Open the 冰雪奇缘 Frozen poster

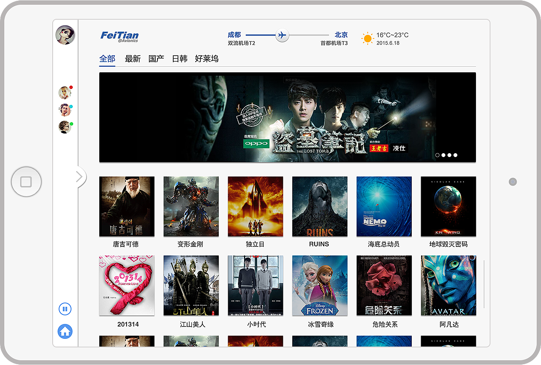click(320, 285)
